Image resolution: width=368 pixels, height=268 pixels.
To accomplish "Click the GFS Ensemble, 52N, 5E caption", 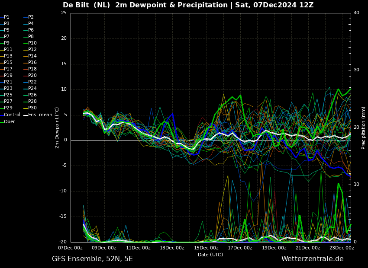I will tap(92, 258).
